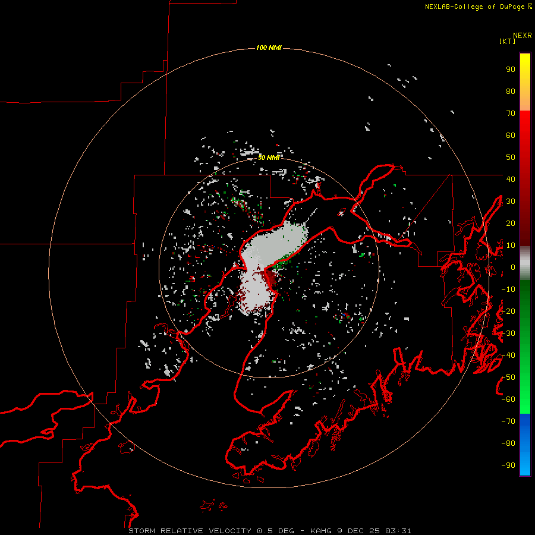535x535 pixels.
Task: Click the -30 value on the velocity scale
Action: coord(508,333)
